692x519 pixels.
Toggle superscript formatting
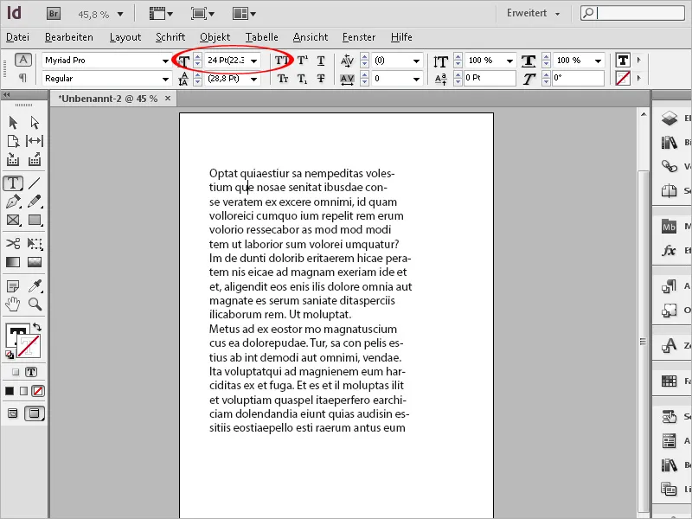click(302, 60)
